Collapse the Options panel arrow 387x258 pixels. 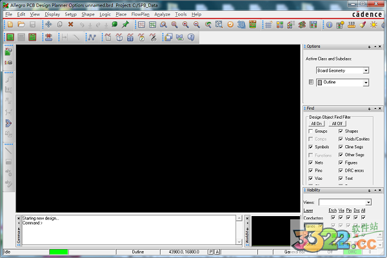[375, 46]
